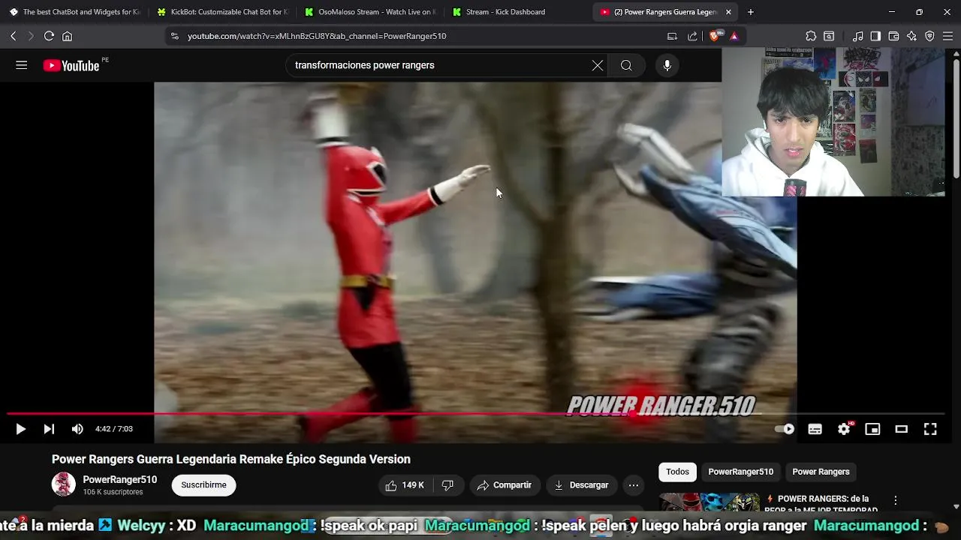This screenshot has height=540, width=961.
Task: Reload the current page
Action: point(49,36)
